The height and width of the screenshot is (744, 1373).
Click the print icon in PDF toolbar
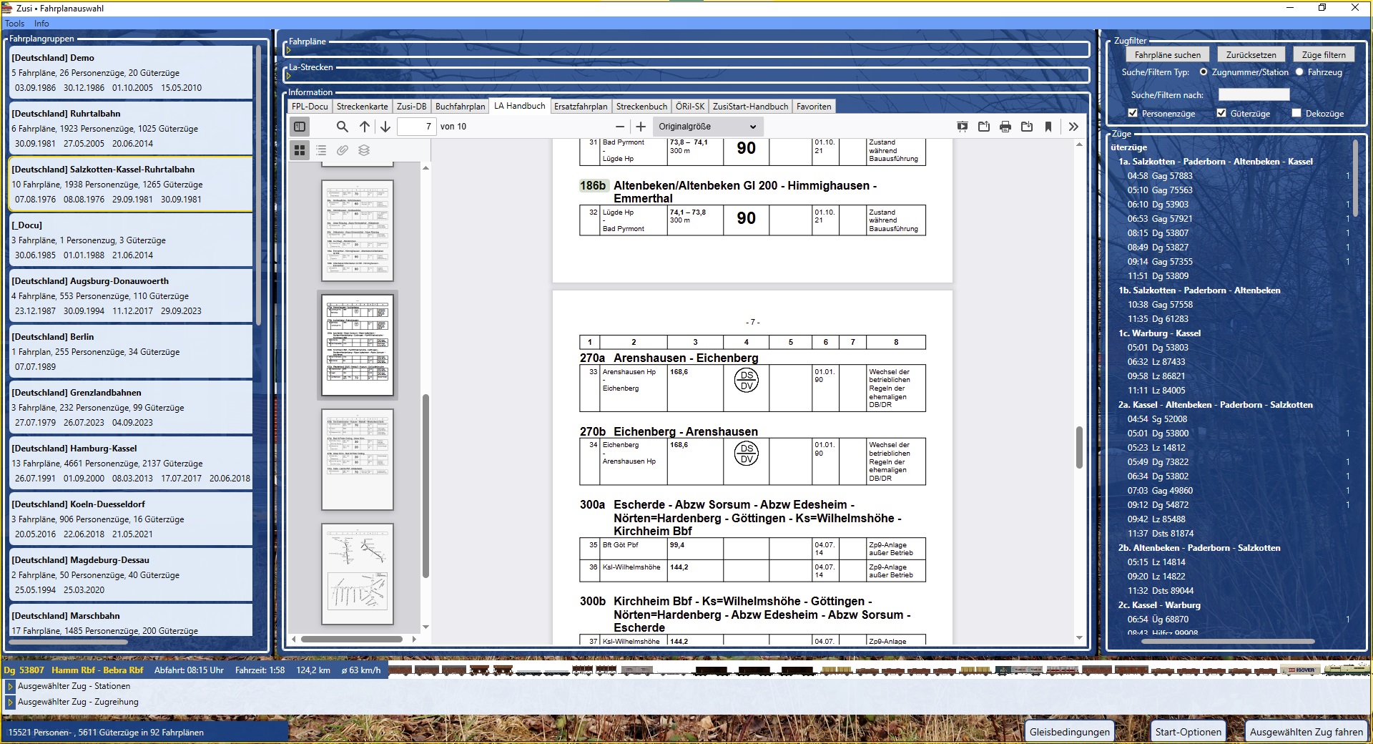click(1005, 127)
